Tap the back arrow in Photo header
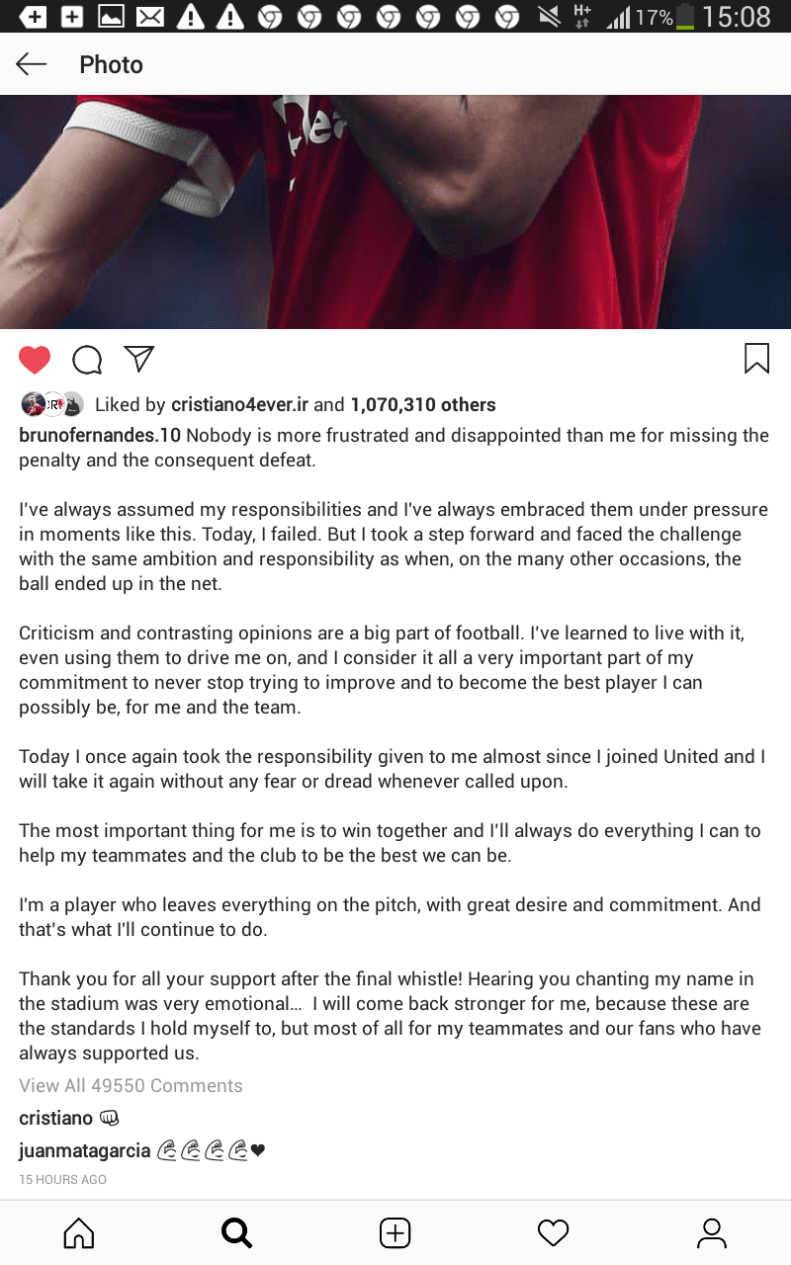Viewport: 791px width, 1265px height. (x=32, y=64)
